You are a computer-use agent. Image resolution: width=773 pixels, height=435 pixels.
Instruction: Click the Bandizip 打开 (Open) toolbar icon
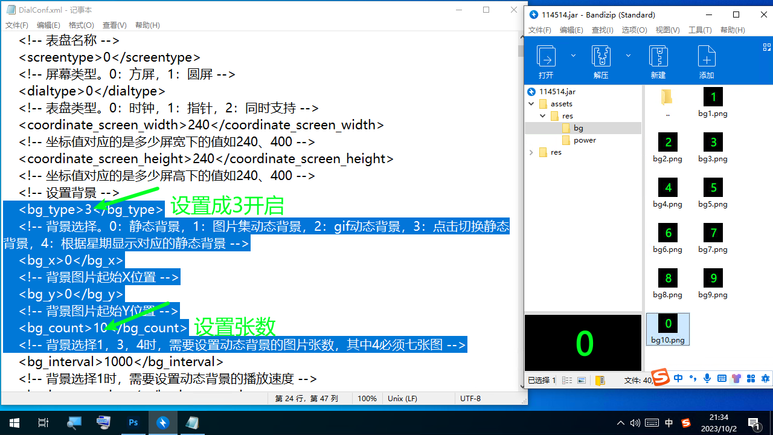tap(546, 62)
